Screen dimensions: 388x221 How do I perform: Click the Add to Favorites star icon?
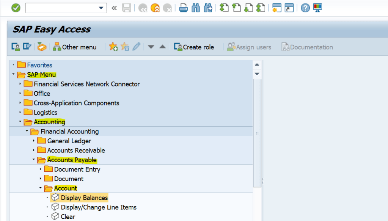[113, 47]
